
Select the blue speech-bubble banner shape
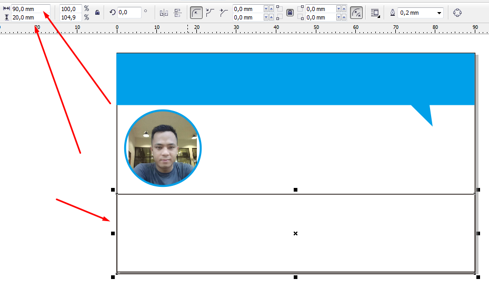(296, 79)
